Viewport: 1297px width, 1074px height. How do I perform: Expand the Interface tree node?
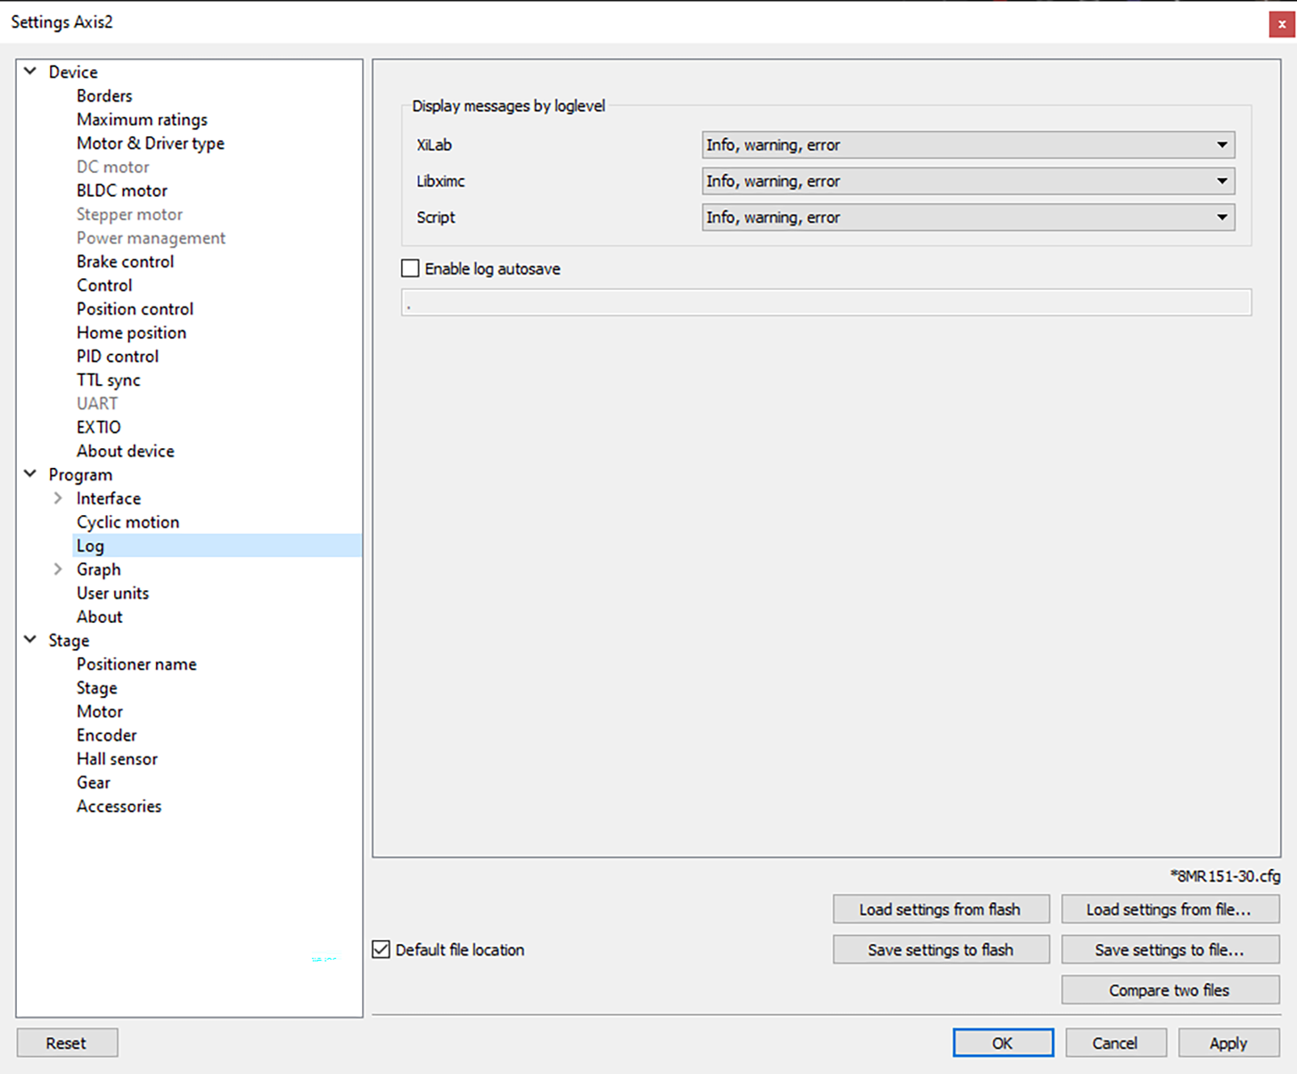pyautogui.click(x=58, y=498)
